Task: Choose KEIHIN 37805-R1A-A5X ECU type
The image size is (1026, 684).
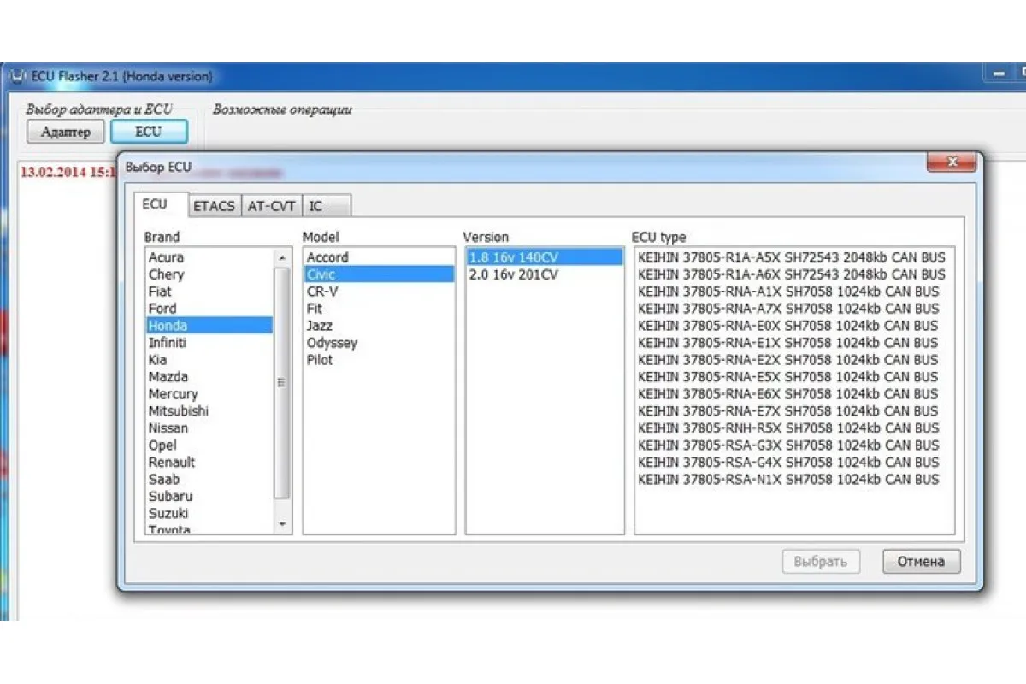Action: [791, 257]
